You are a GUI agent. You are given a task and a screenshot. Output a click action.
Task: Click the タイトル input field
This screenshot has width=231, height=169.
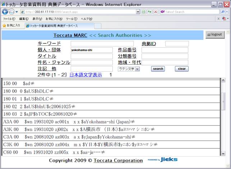(x=92, y=56)
